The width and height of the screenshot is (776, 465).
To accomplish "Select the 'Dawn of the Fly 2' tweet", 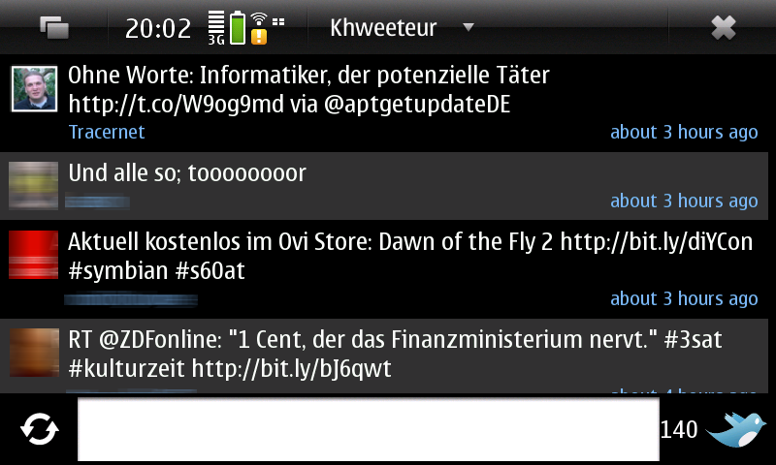I will 384,269.
